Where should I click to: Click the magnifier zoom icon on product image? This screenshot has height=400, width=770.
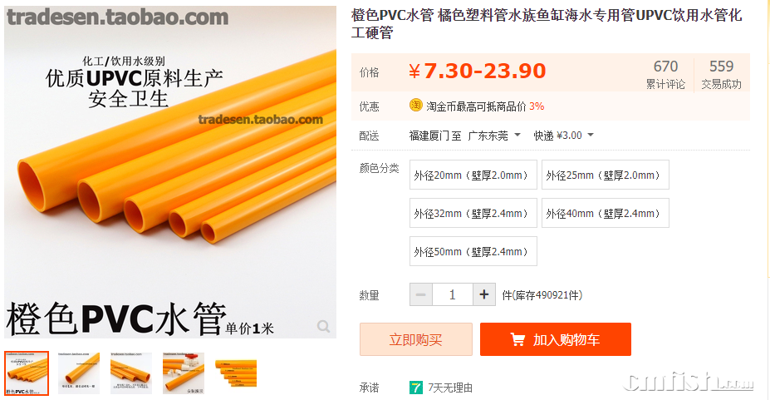point(323,326)
